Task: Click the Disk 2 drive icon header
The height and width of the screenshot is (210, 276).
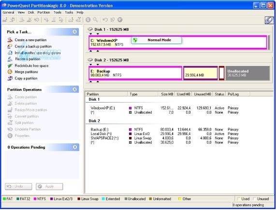Action: (x=90, y=60)
